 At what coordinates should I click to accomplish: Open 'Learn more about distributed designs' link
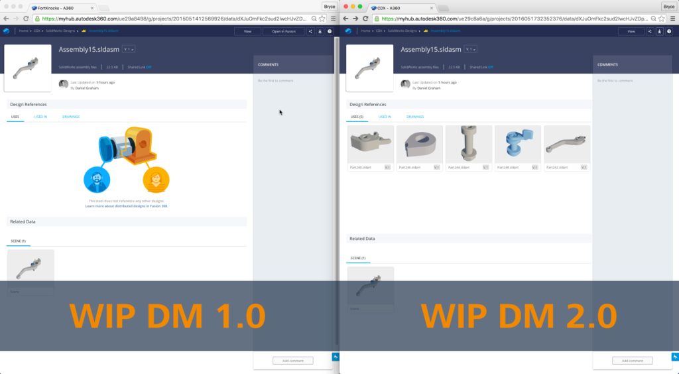[x=127, y=206]
